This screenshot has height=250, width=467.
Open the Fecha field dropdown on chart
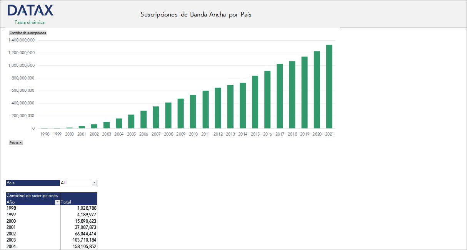pos(16,142)
